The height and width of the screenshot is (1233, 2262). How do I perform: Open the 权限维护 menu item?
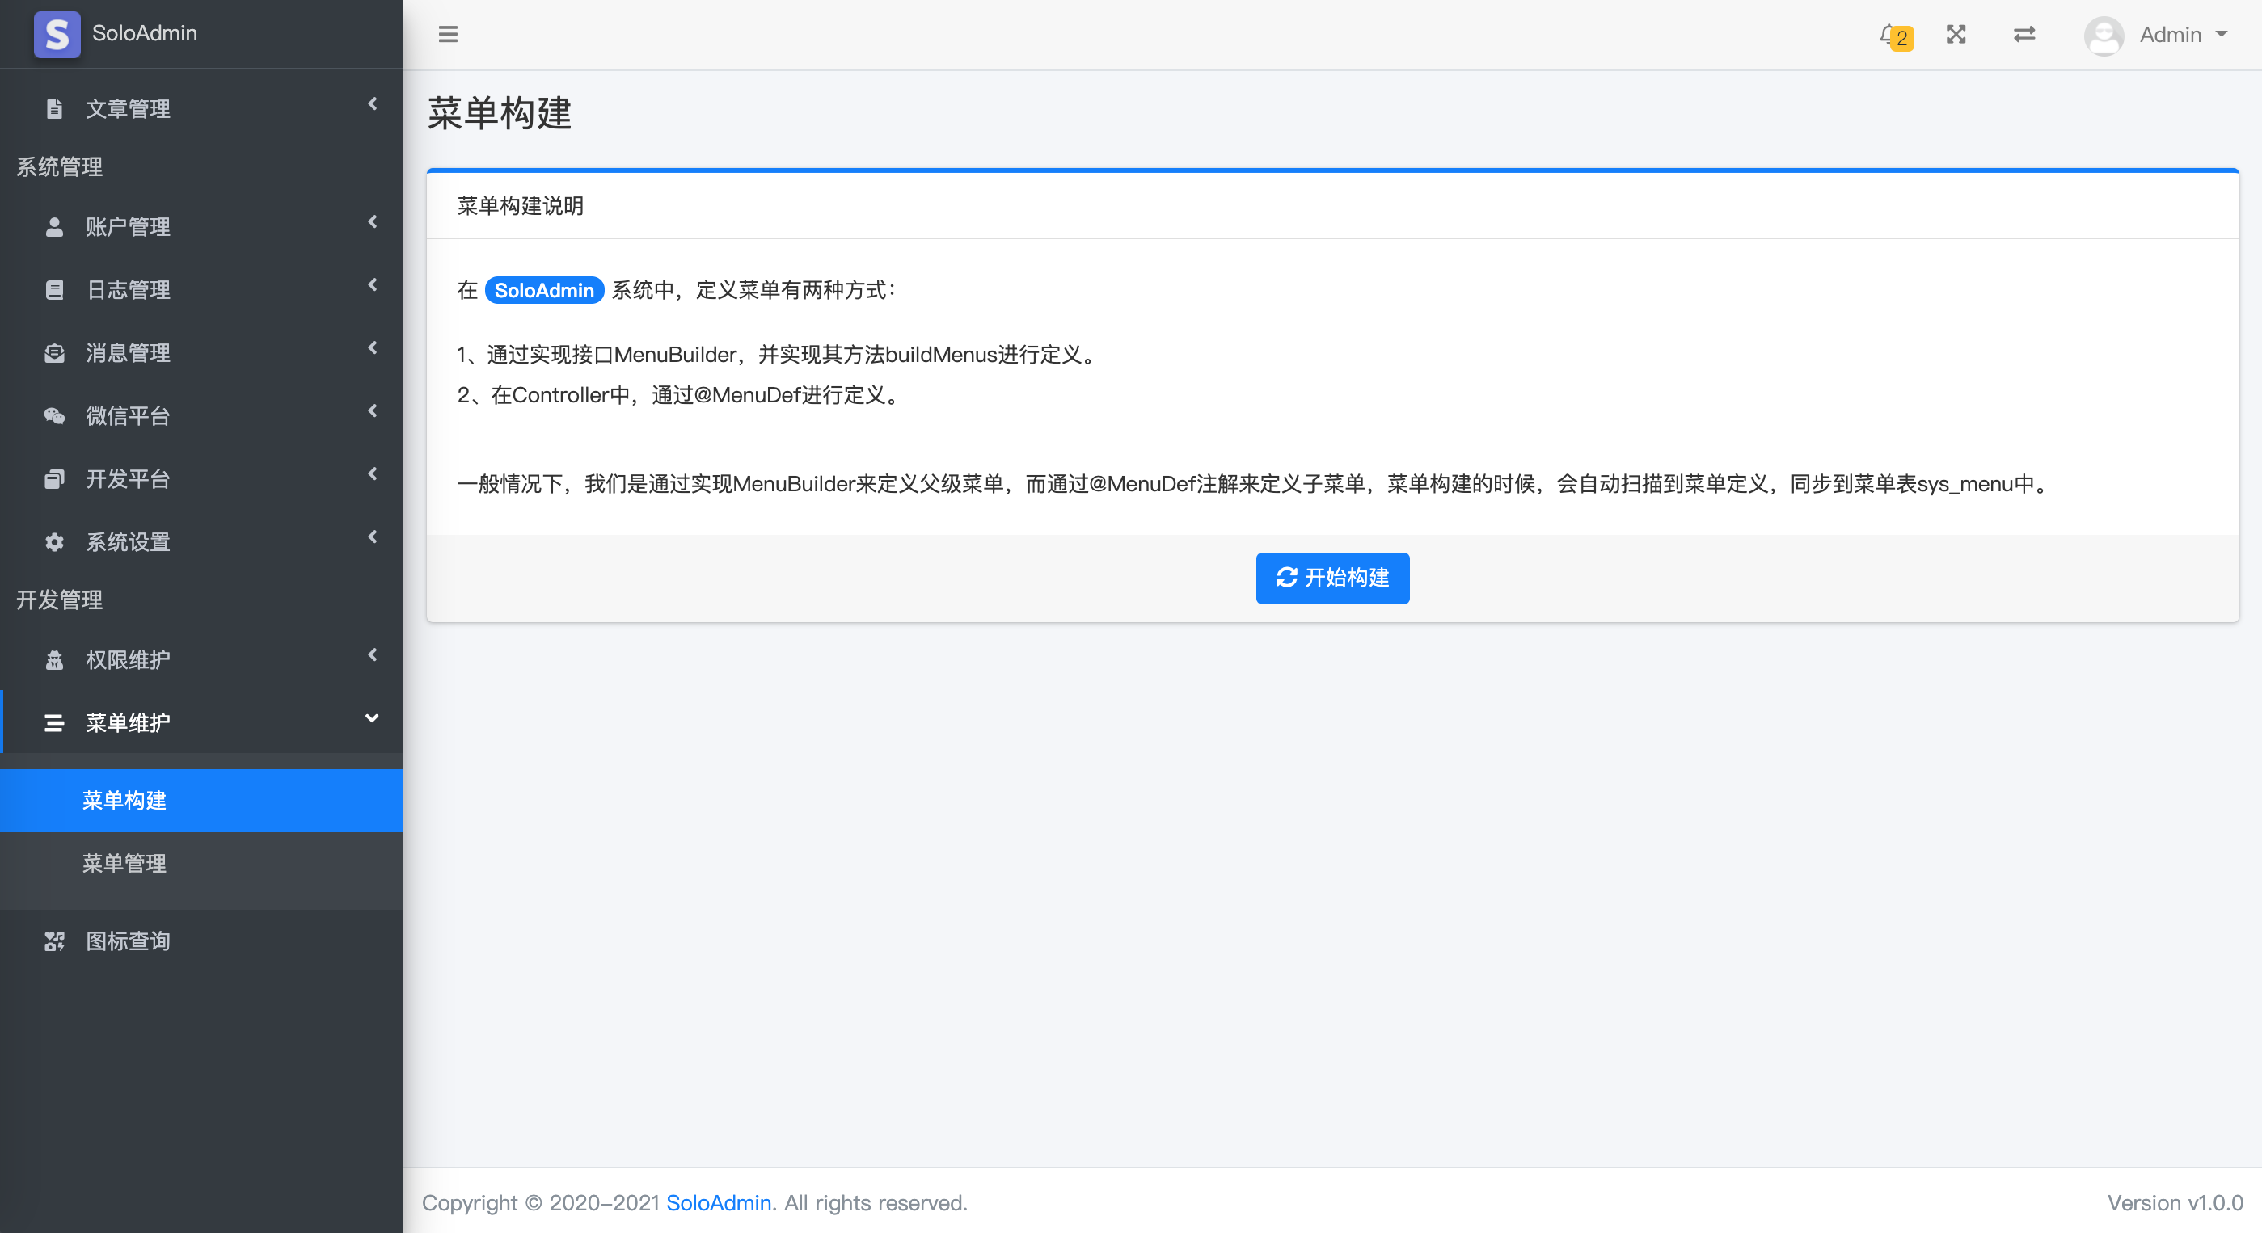201,660
